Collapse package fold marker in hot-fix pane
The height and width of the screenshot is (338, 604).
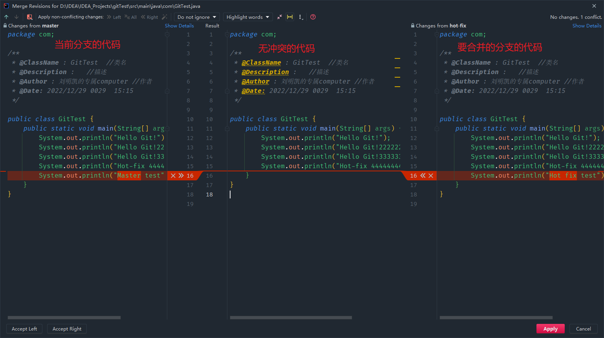pos(437,35)
